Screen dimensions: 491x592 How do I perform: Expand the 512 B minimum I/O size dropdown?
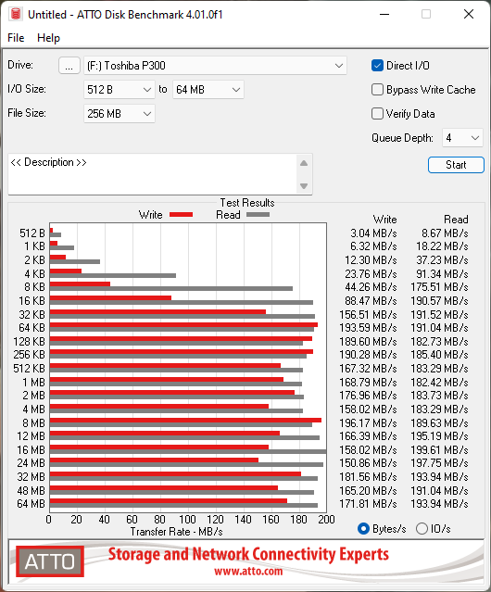[x=120, y=90]
